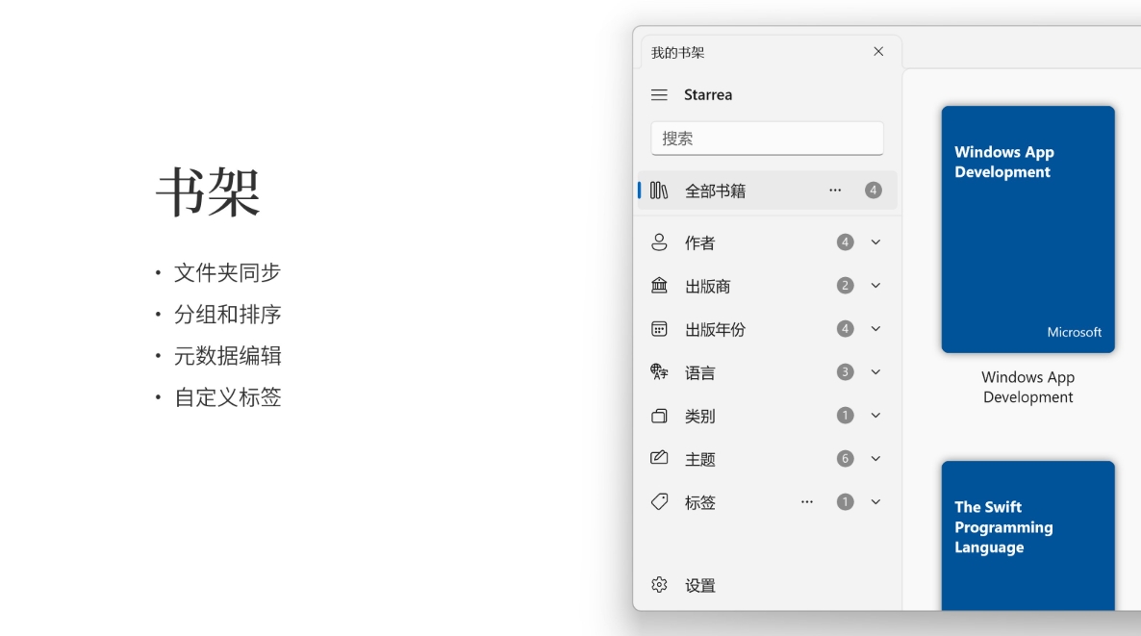Click the calendar icon for 出版年份
This screenshot has height=636, width=1141.
pos(659,329)
